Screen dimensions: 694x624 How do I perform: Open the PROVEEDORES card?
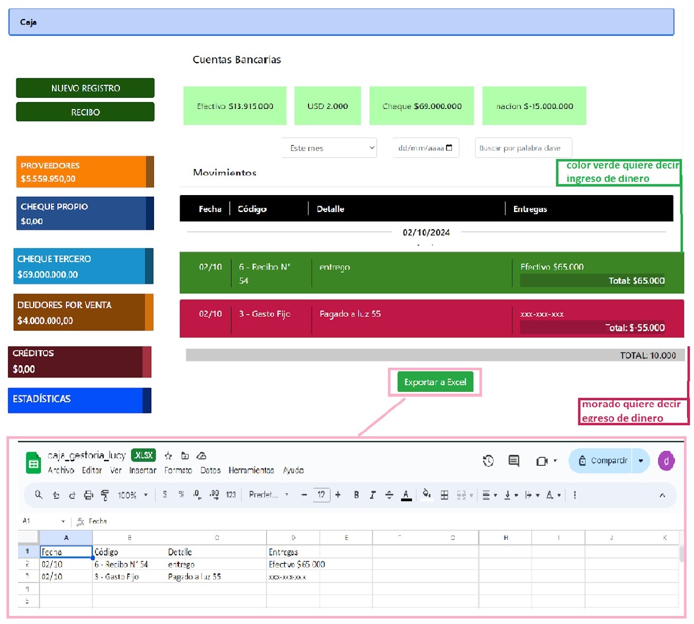pyautogui.click(x=85, y=172)
